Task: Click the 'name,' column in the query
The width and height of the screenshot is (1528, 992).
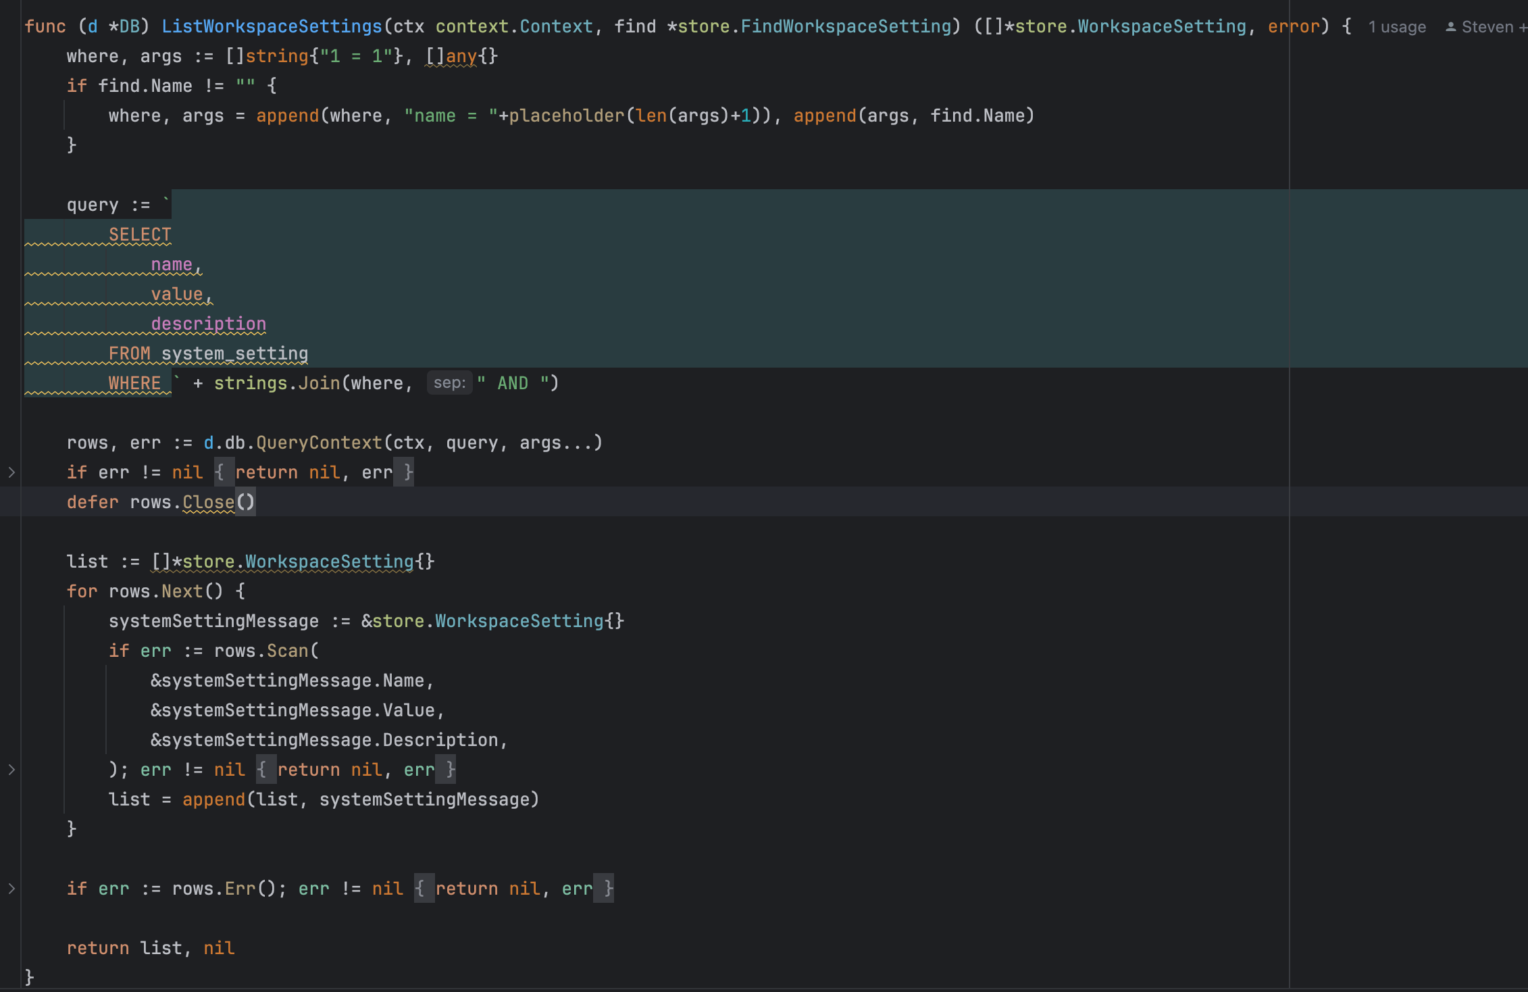Action: tap(176, 264)
